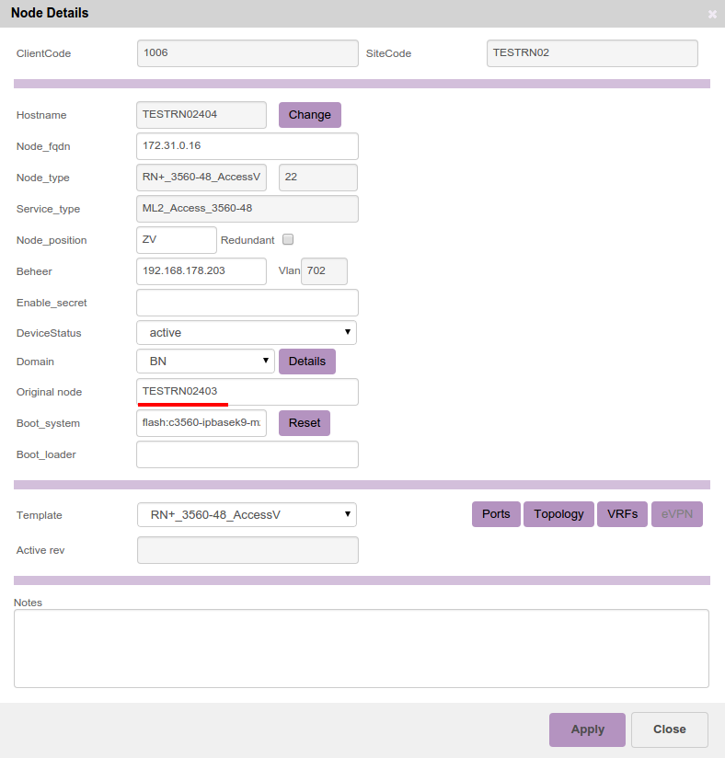Click the Change hostname button

[x=309, y=115]
